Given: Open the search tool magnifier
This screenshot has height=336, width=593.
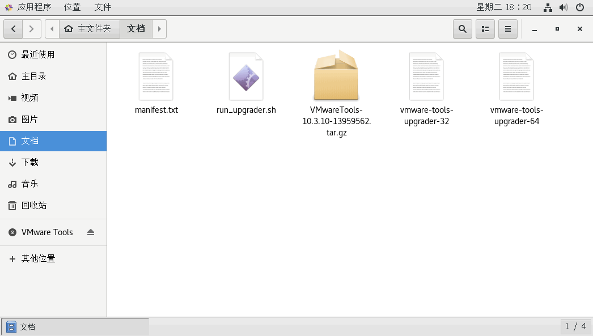Looking at the screenshot, I should click(x=463, y=29).
